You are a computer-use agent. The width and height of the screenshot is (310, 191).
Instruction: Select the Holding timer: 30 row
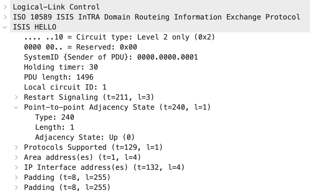tap(61, 67)
